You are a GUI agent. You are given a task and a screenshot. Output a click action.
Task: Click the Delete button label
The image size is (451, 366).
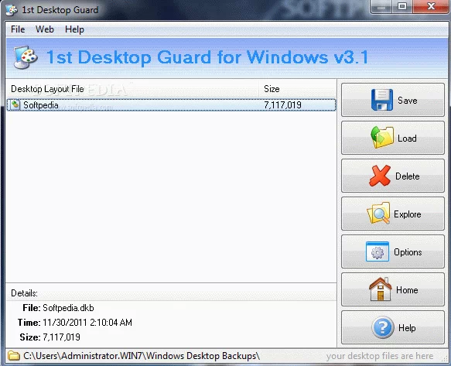point(407,176)
